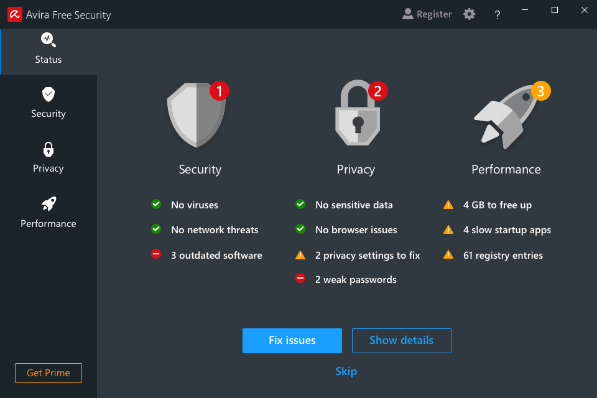597x398 pixels.
Task: Minimize the Avira window
Action: (x=525, y=10)
